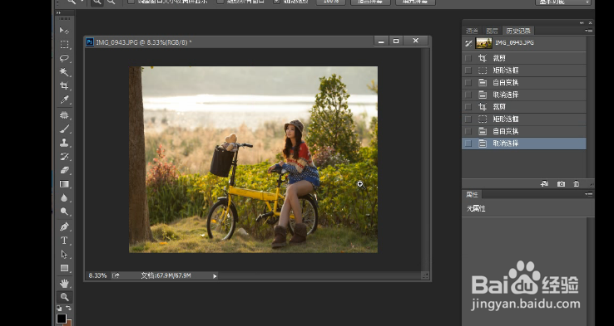Select the Rectangle shape tool
This screenshot has height=326, width=614.
click(64, 268)
